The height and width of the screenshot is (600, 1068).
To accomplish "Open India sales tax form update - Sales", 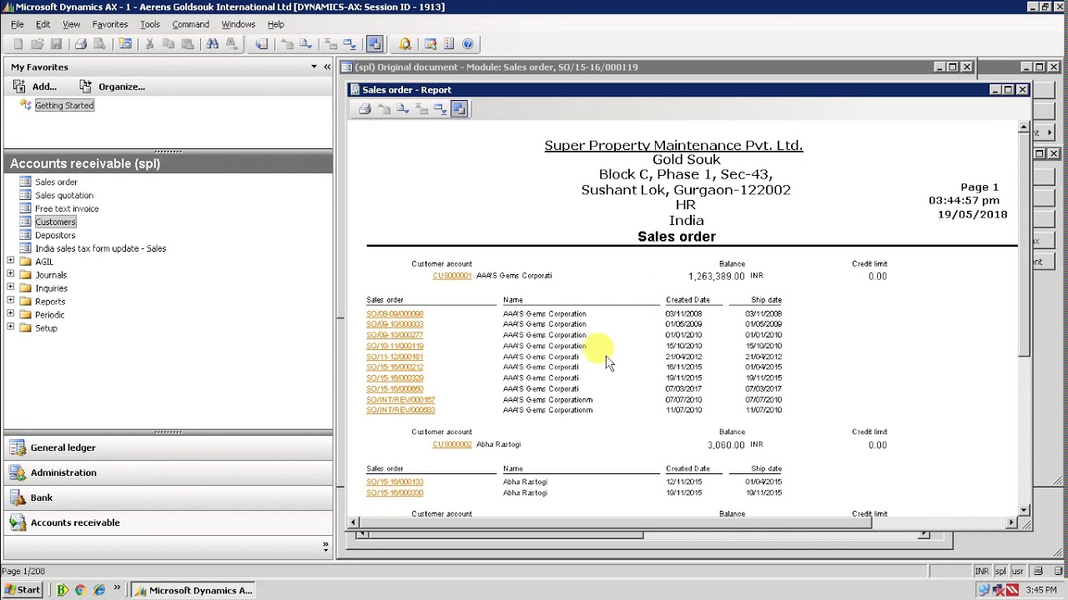I will pos(100,248).
